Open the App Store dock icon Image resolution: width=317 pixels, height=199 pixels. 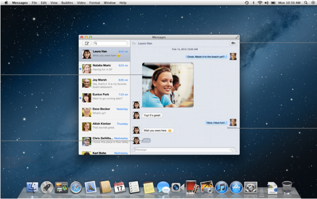point(236,187)
